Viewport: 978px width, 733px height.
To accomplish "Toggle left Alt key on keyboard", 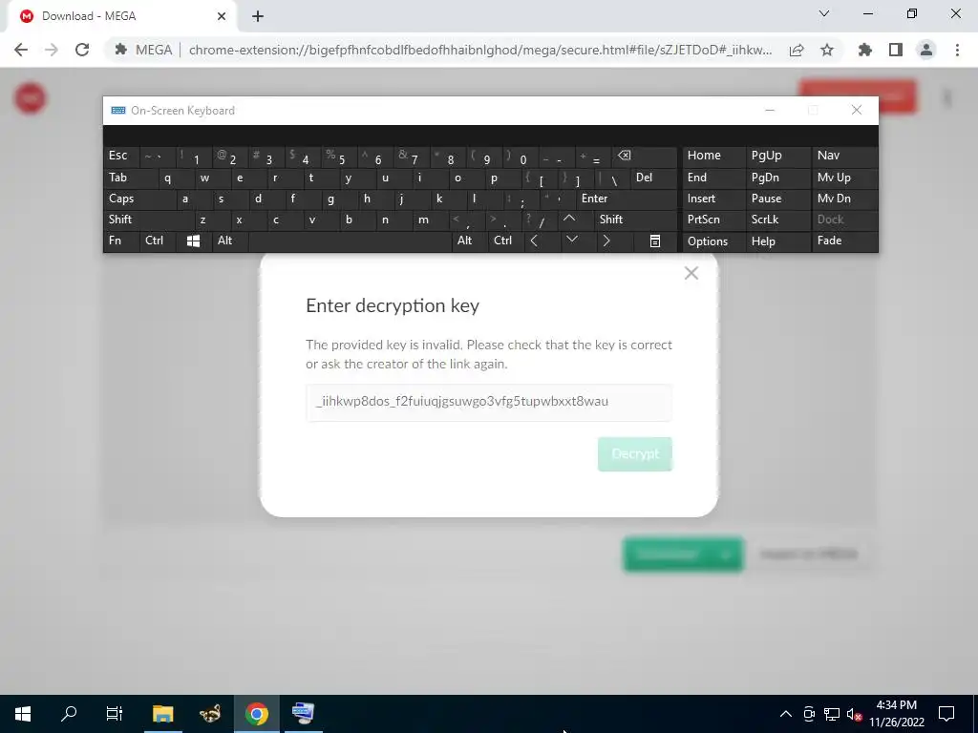I will click(x=229, y=241).
